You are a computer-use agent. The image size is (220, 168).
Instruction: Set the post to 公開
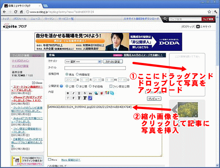tap(67, 86)
